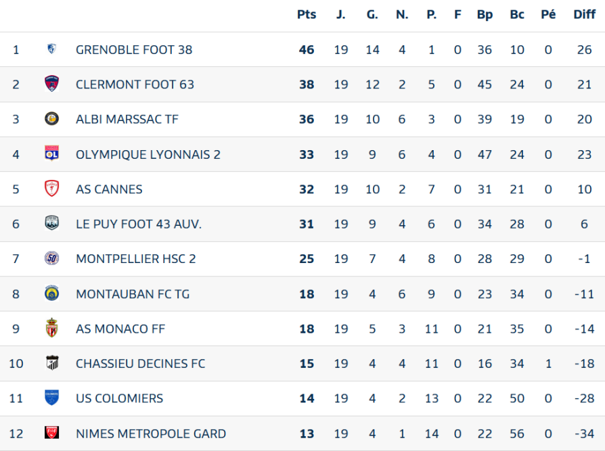This screenshot has width=605, height=451.
Task: Click the Pts column header
Action: point(307,15)
